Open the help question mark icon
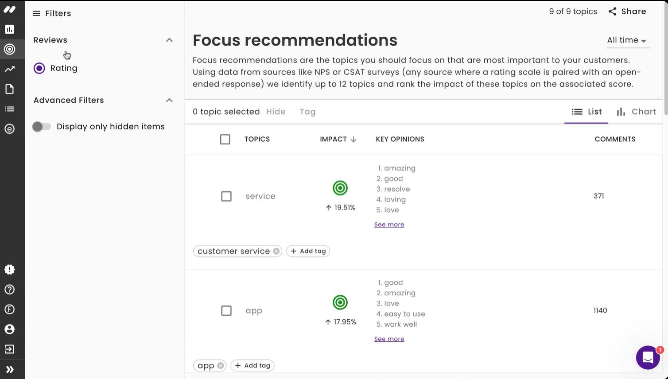 (9, 290)
